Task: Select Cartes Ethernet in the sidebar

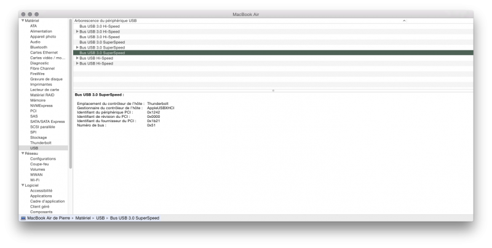Action: 44,53
